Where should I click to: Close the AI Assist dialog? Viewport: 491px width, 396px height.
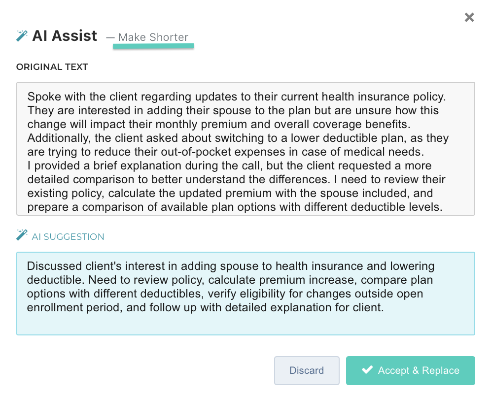[x=469, y=18]
